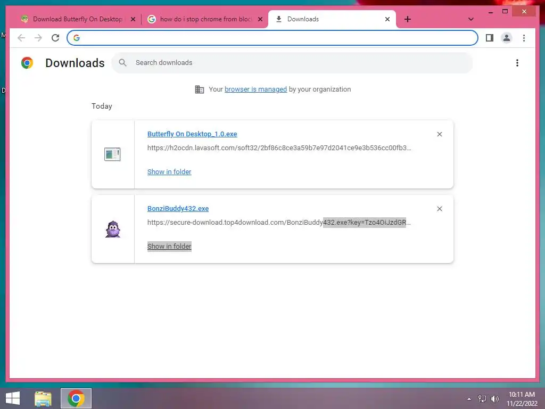Viewport: 545px width, 409px height.
Task: Open the network tray icon
Action: (482, 399)
